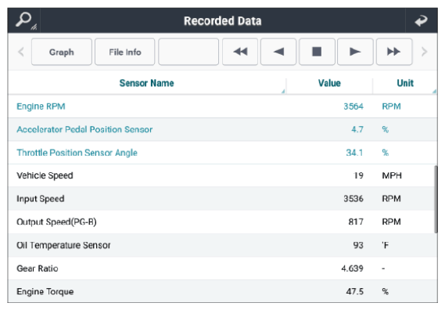Stop playback with the square button

coord(317,52)
